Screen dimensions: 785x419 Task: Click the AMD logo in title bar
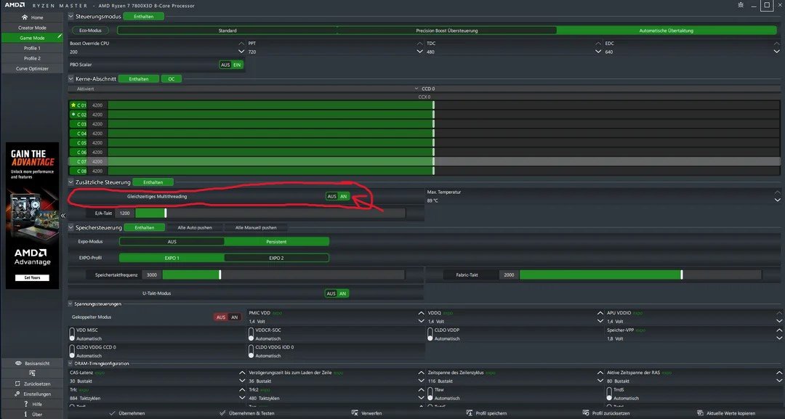(x=15, y=5)
